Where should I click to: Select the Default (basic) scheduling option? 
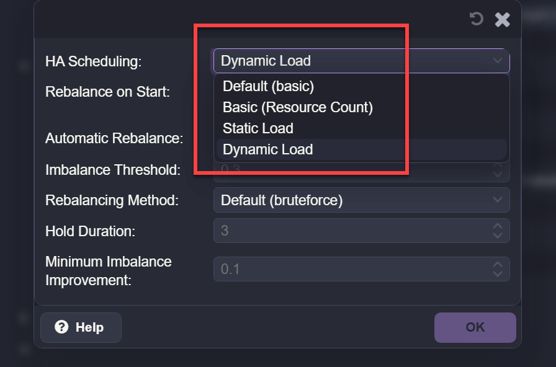(x=269, y=86)
